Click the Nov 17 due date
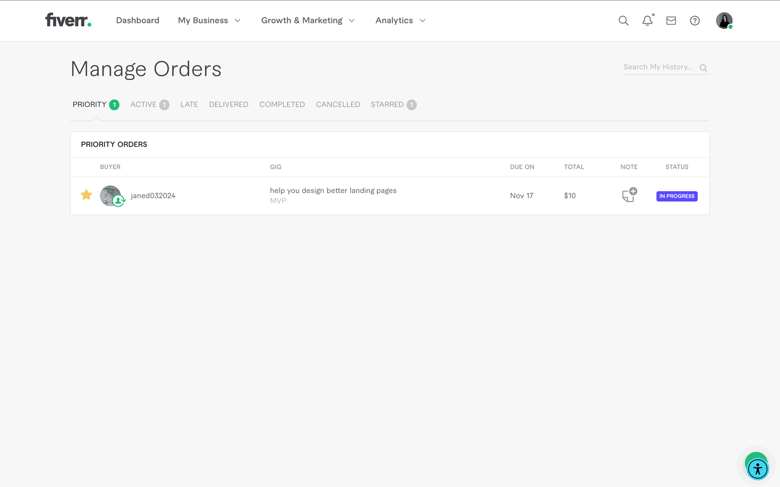 tap(522, 196)
